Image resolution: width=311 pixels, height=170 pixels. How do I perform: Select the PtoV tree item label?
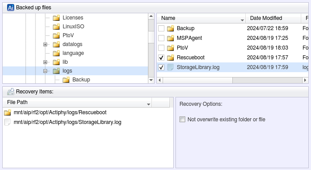(68, 35)
